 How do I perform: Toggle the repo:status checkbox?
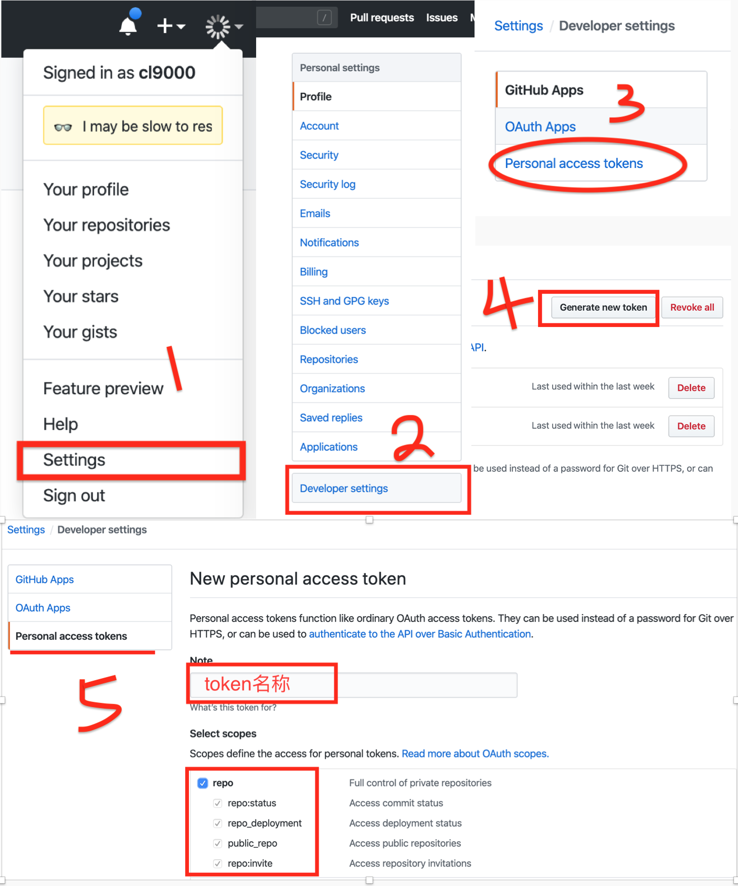(217, 803)
